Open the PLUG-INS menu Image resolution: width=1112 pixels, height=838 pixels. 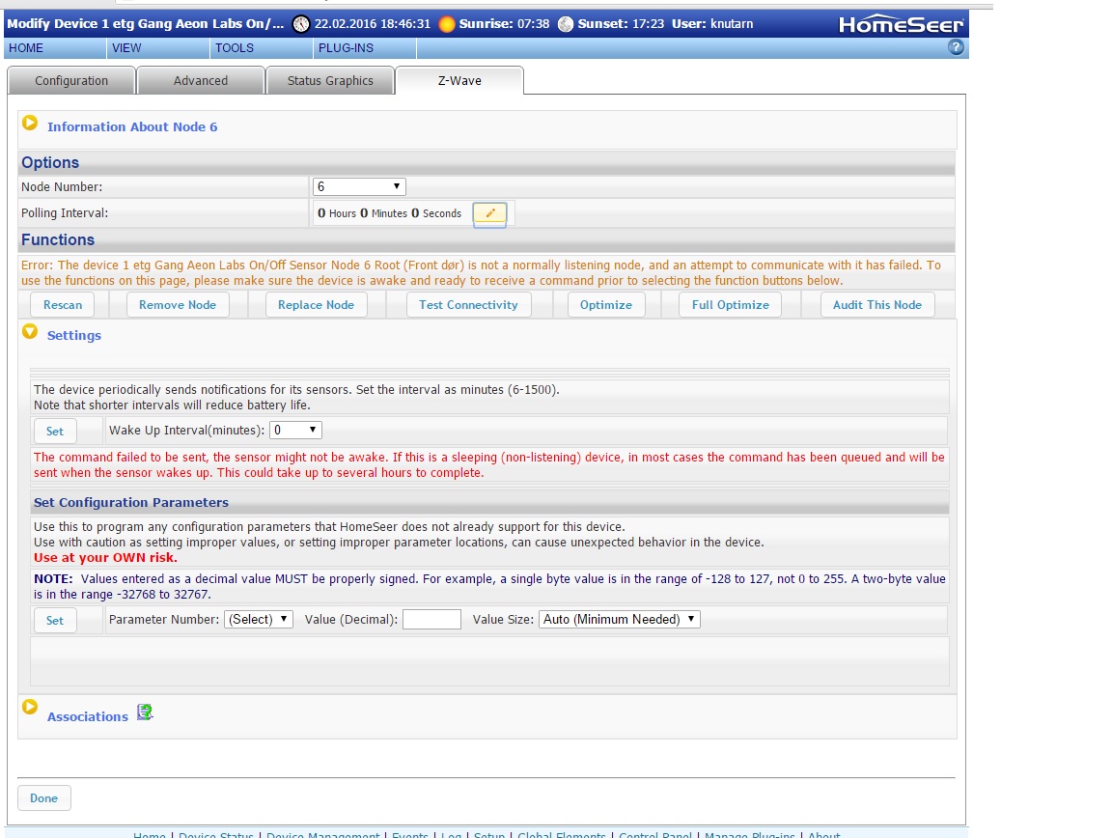[347, 47]
